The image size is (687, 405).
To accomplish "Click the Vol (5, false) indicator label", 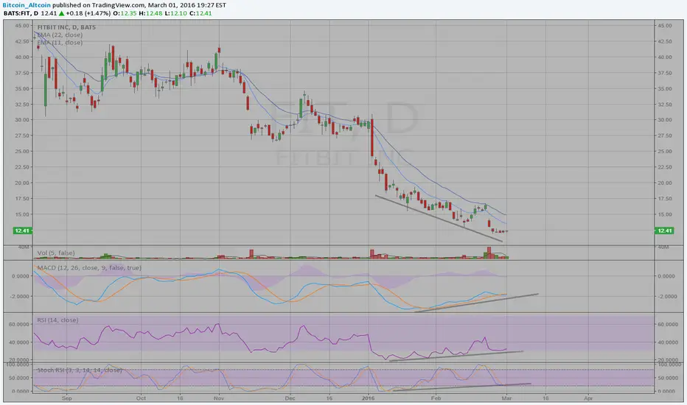I will pyautogui.click(x=55, y=253).
